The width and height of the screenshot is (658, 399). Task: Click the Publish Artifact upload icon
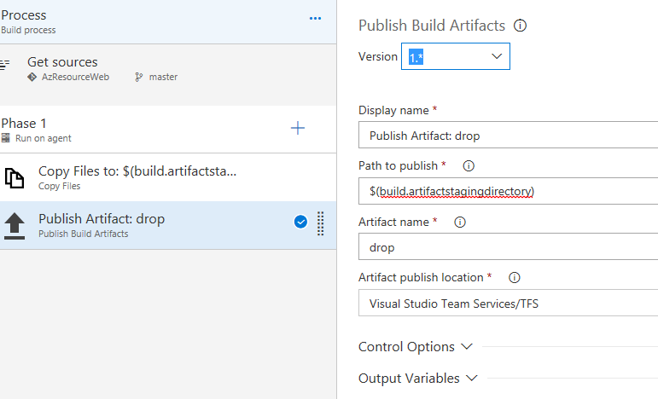point(15,225)
